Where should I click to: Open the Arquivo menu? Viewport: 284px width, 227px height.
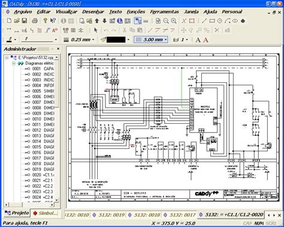click(x=23, y=12)
